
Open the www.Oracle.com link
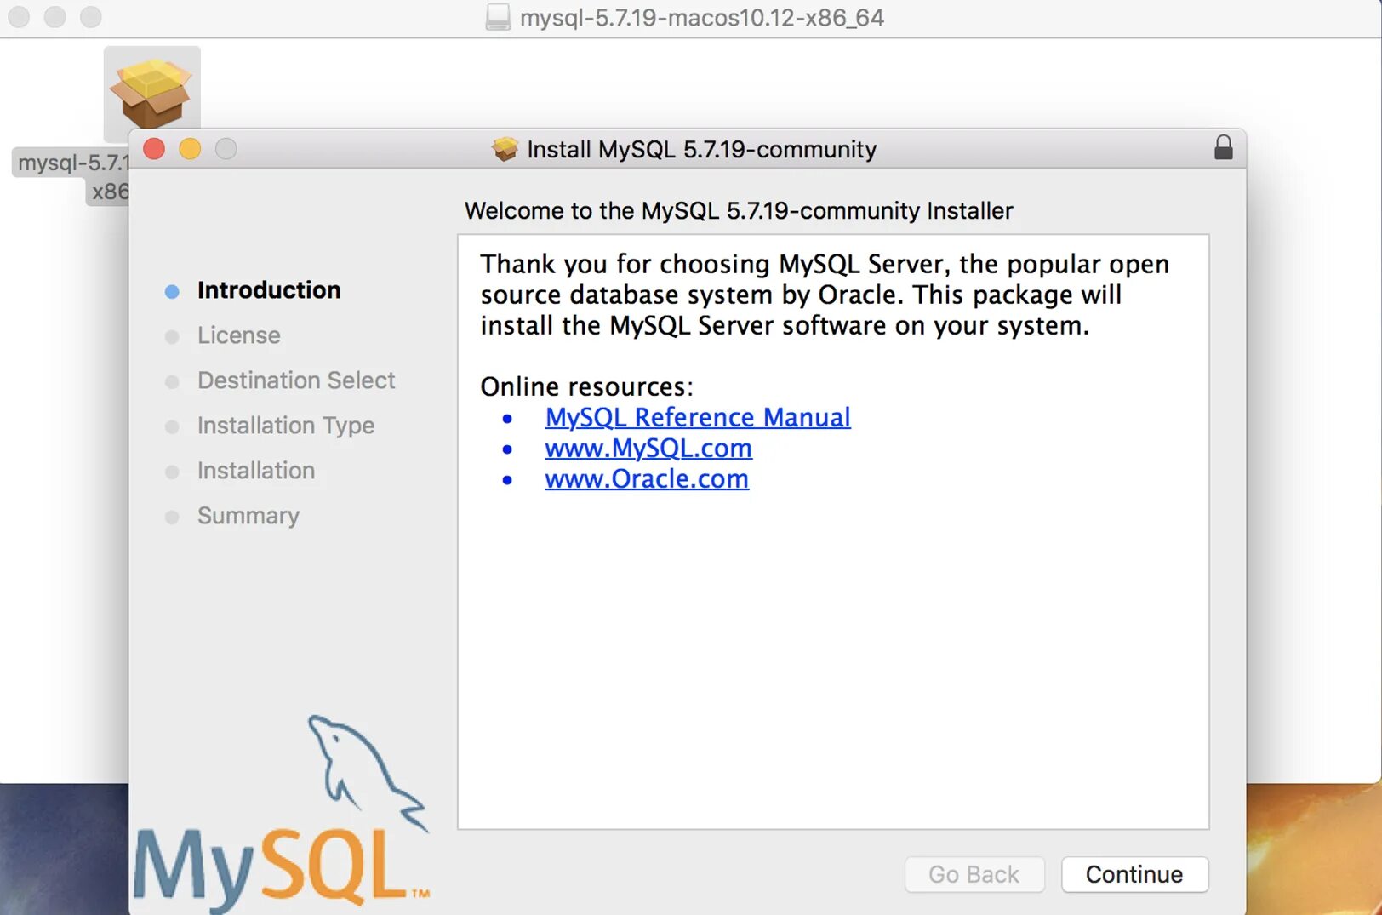point(647,478)
